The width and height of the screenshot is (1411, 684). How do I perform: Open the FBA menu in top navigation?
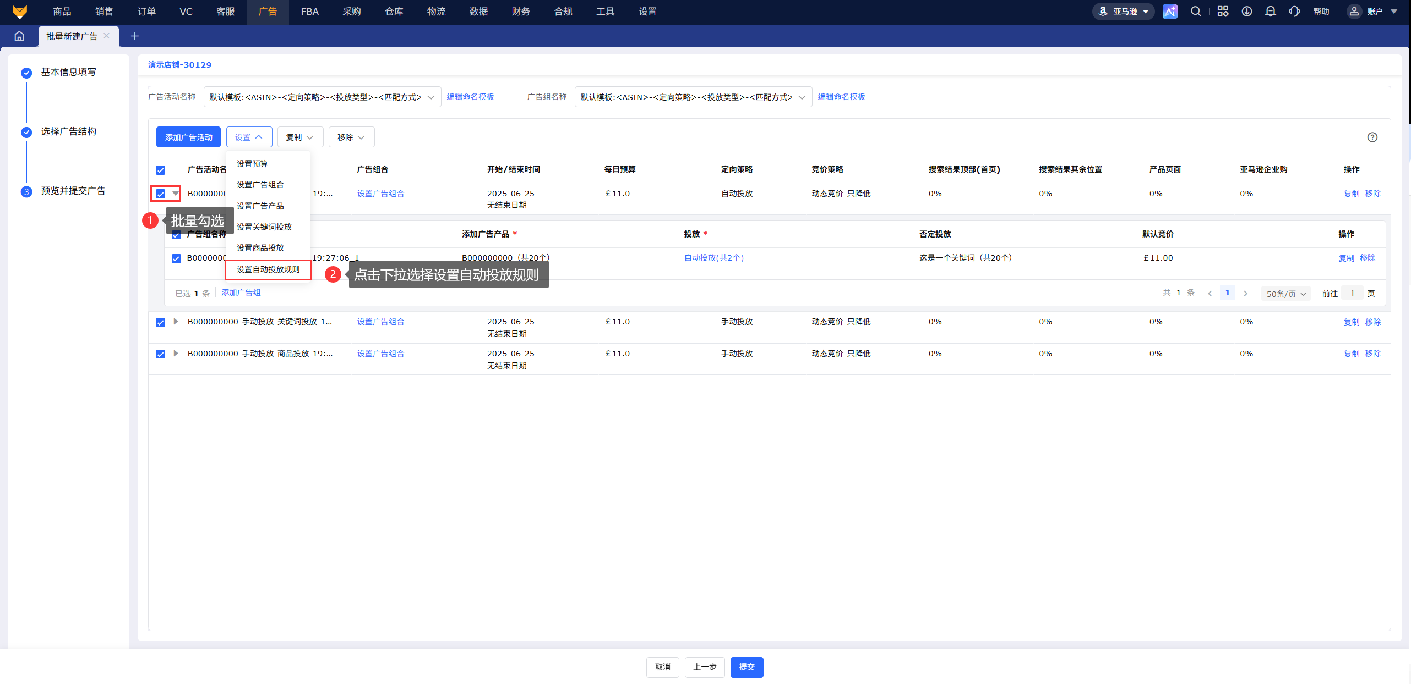coord(309,12)
